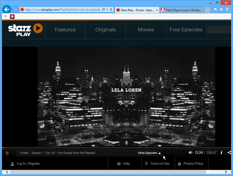Mute the volume speaker icon

[190, 152]
